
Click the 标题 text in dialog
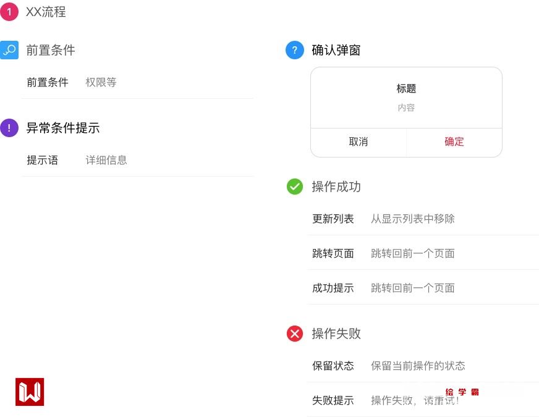coord(406,89)
